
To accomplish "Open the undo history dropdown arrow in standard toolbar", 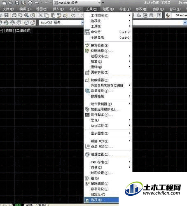I will [78, 15].
